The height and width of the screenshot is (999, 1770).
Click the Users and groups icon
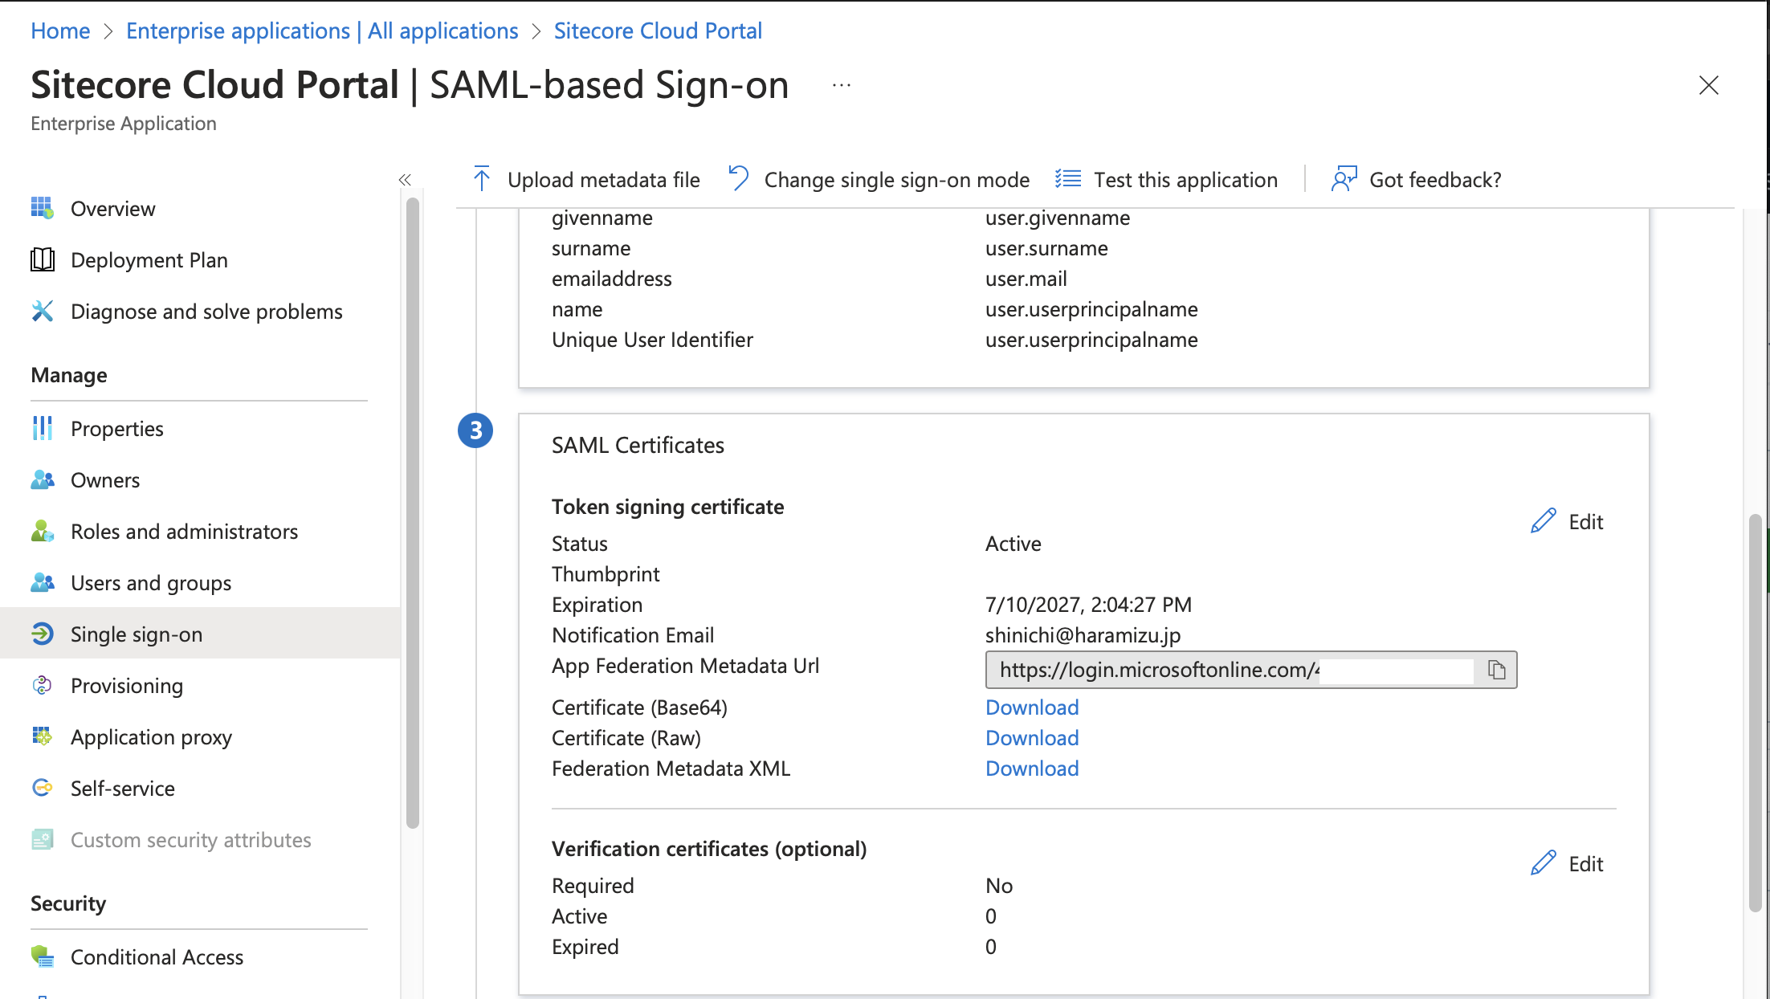pos(43,582)
